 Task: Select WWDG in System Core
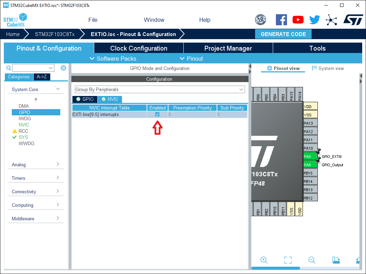26,143
